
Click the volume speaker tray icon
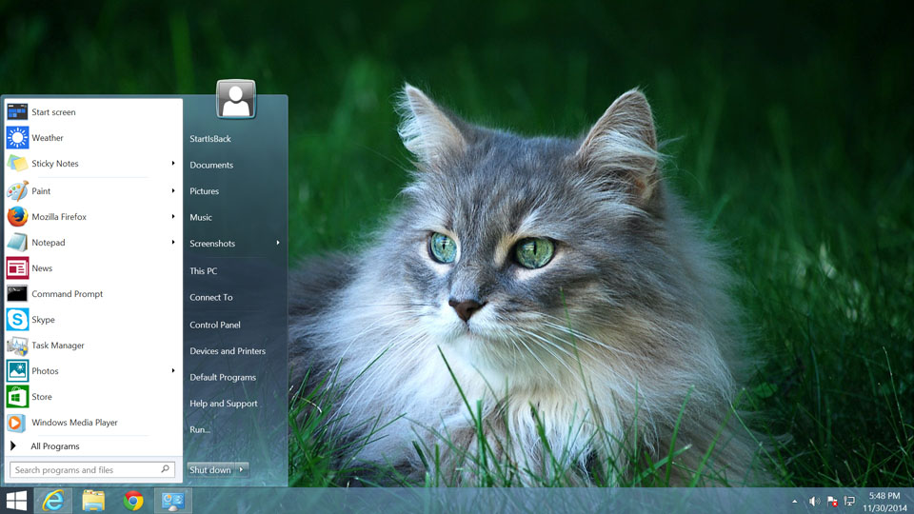814,502
